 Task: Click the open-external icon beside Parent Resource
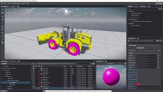click(160, 51)
